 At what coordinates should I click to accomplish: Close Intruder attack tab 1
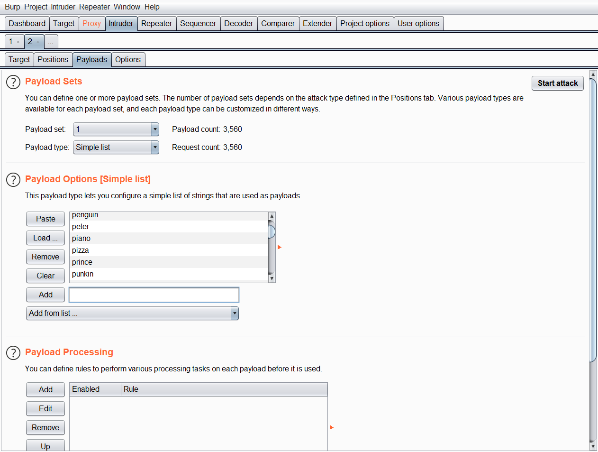point(18,42)
